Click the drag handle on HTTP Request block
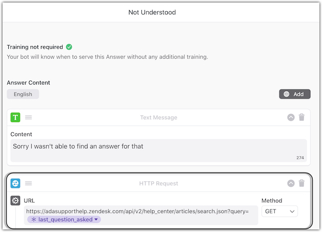This screenshot has width=322, height=232. pyautogui.click(x=29, y=183)
